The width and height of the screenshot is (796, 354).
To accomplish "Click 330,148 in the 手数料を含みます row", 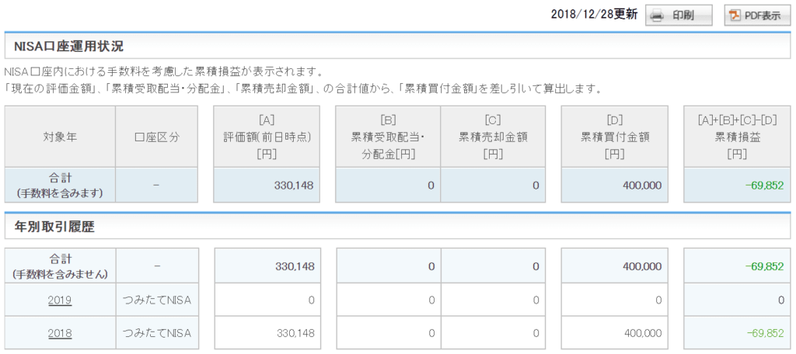I will (x=295, y=186).
